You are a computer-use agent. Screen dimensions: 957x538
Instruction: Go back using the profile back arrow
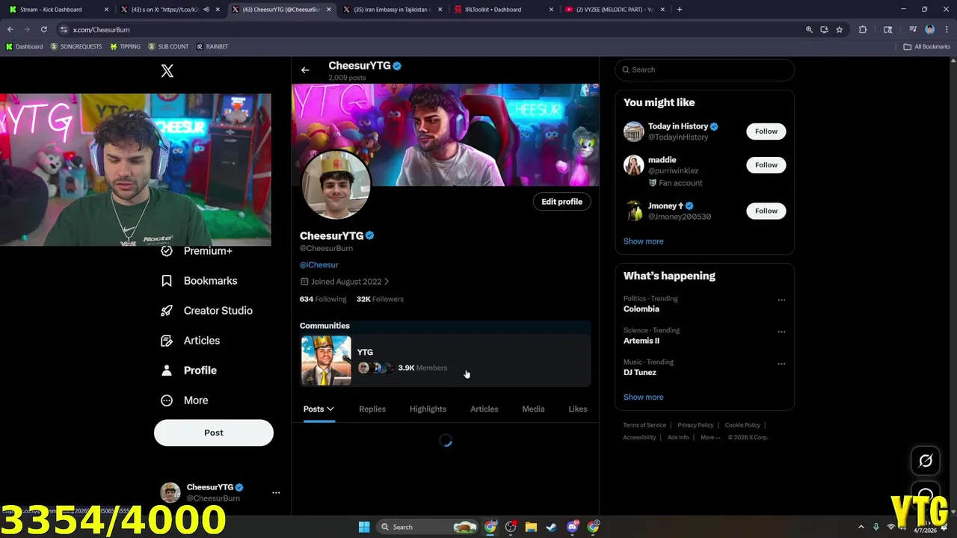[305, 70]
